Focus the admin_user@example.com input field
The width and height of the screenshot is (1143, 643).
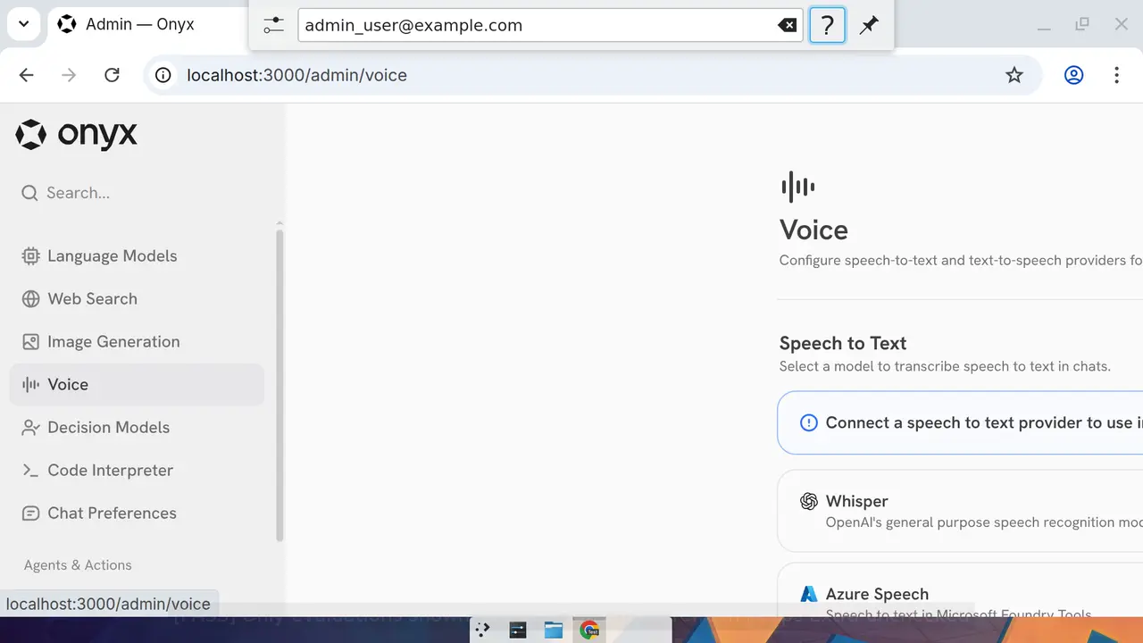pos(548,25)
